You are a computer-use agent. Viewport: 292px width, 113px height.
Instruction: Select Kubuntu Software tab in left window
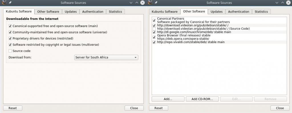[19, 11]
